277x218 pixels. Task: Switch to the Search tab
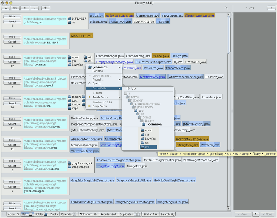[167, 214]
